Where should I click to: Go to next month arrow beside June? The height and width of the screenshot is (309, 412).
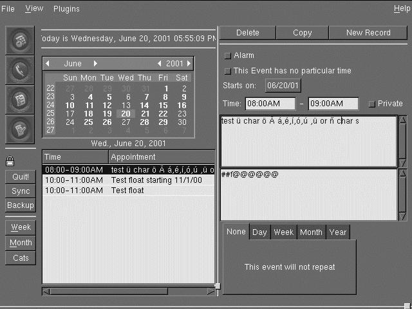coord(95,64)
